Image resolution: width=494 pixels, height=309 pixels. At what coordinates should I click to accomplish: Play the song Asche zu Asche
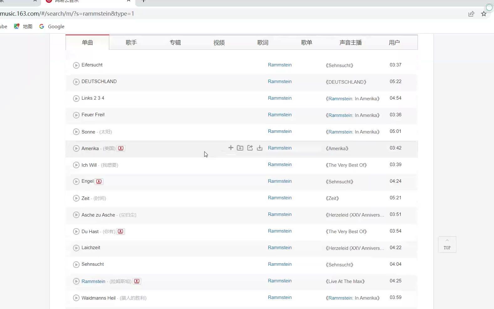[76, 215]
